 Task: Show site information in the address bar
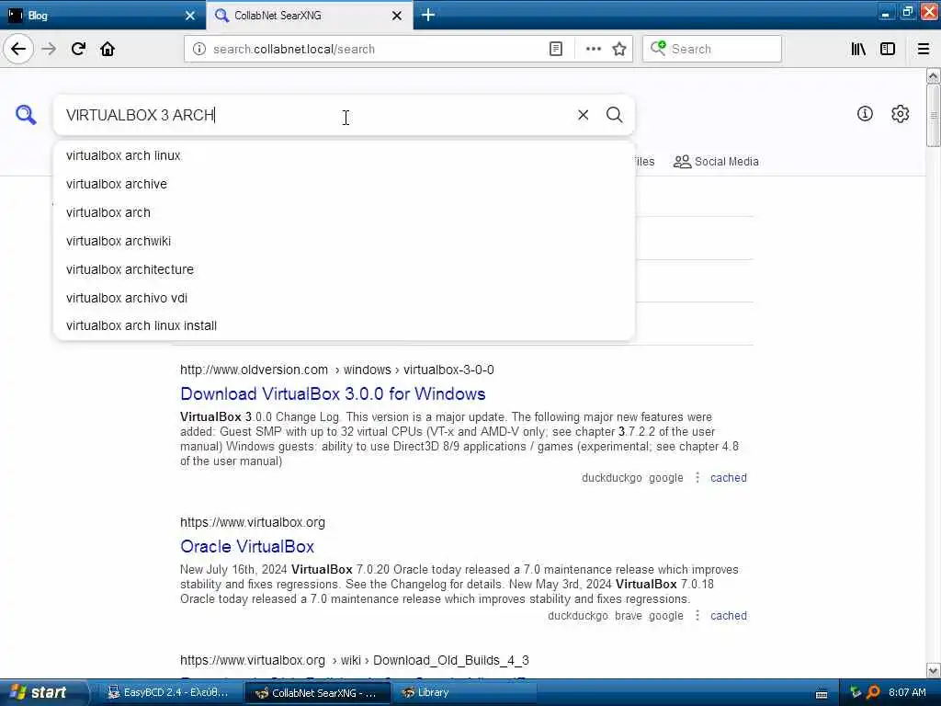(x=199, y=49)
